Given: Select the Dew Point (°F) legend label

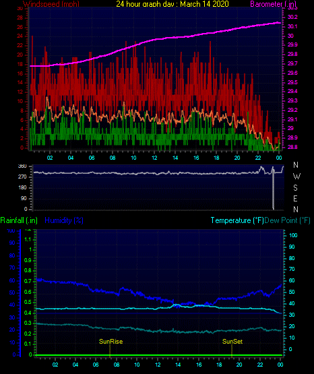Looking at the screenshot, I should [x=287, y=220].
